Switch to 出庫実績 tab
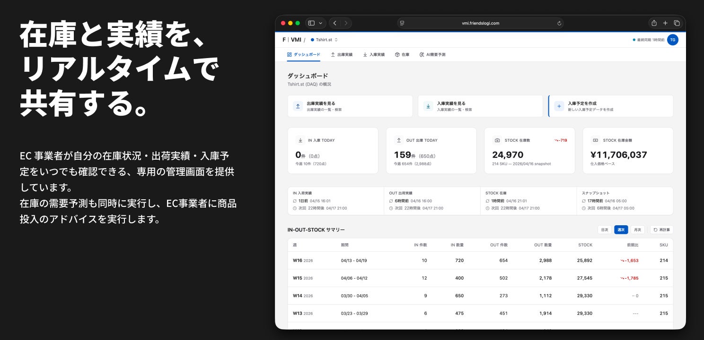 342,55
